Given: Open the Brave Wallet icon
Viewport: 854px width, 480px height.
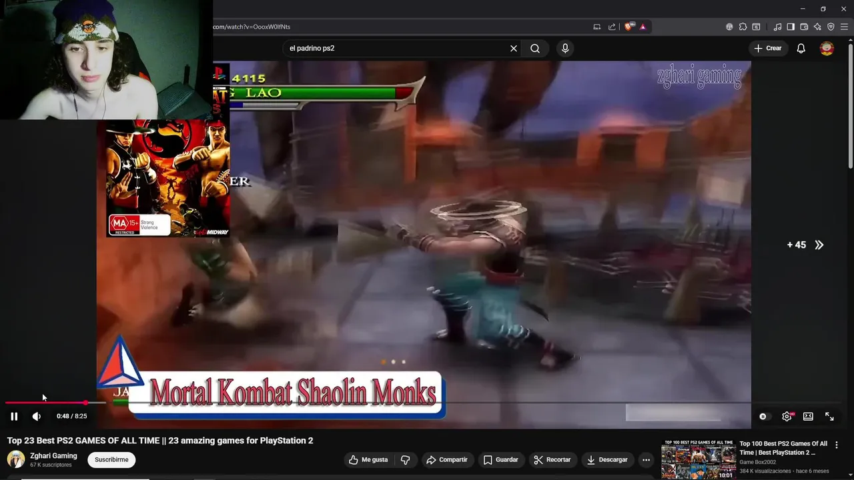Looking at the screenshot, I should coord(804,27).
